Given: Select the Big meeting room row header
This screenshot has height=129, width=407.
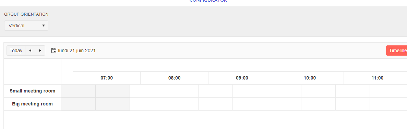Looking at the screenshot, I should coord(33,104).
